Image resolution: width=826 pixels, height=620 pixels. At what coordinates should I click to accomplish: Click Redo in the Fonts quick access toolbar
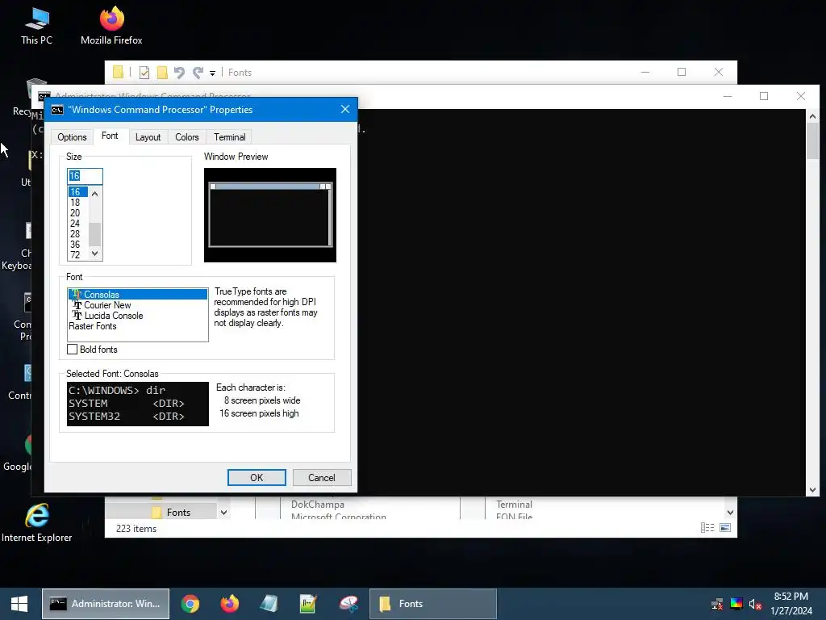click(198, 72)
